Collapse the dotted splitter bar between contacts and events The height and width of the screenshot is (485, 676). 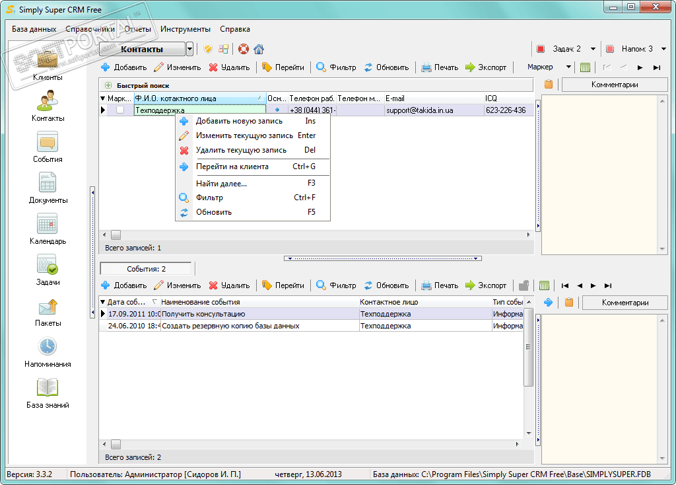point(383,258)
